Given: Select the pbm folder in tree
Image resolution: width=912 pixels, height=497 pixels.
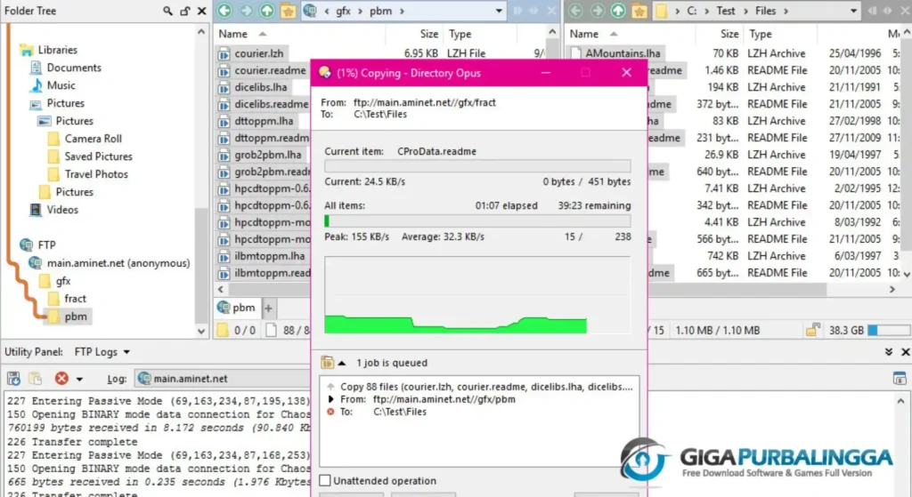Looking at the screenshot, I should (76, 317).
